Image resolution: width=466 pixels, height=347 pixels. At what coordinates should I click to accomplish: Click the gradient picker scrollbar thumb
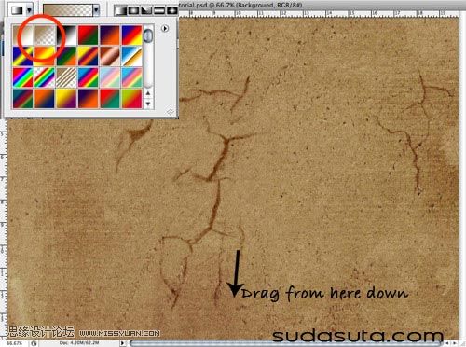(x=148, y=35)
